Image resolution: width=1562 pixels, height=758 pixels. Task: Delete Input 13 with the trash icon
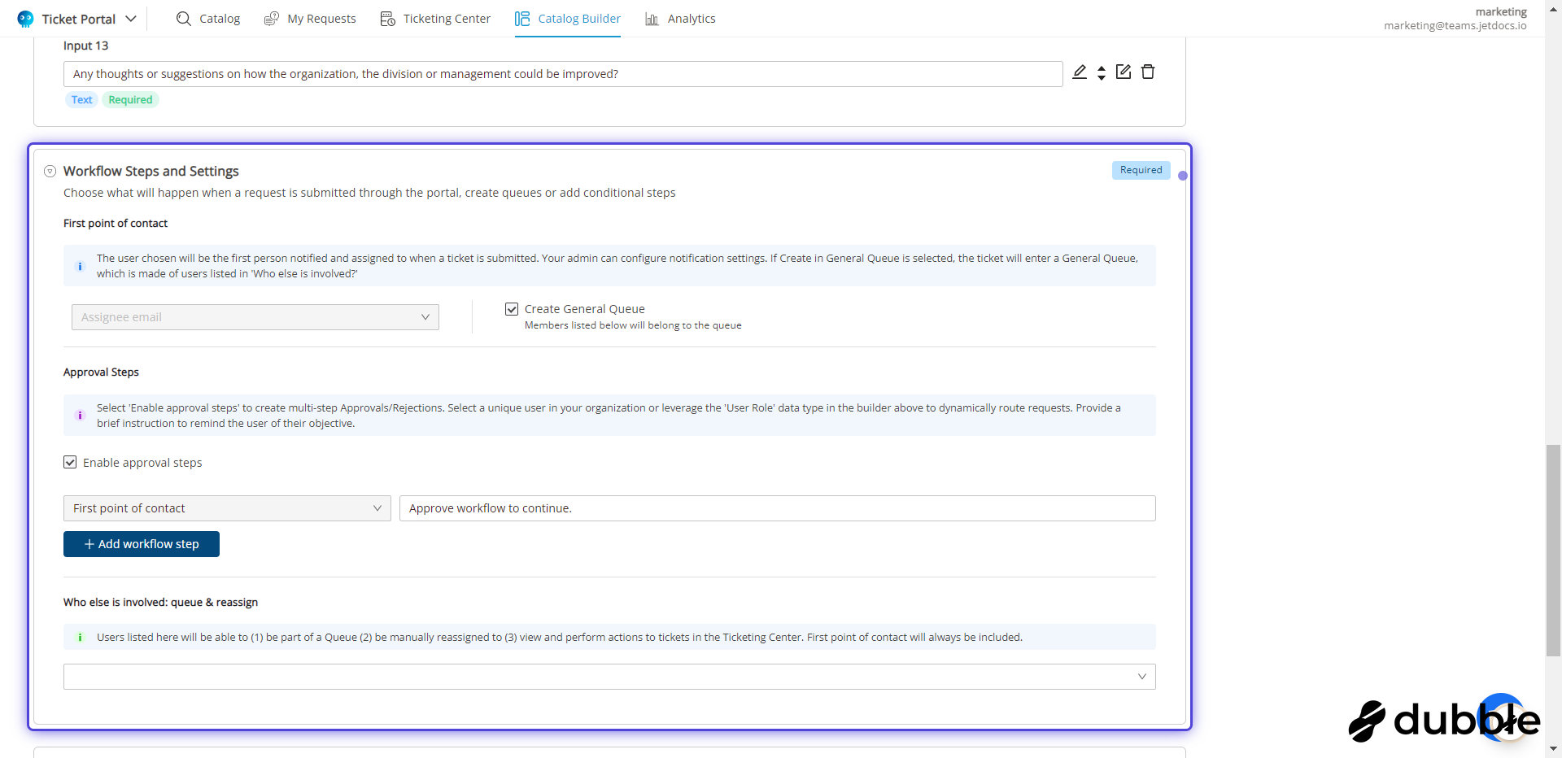pyautogui.click(x=1148, y=72)
